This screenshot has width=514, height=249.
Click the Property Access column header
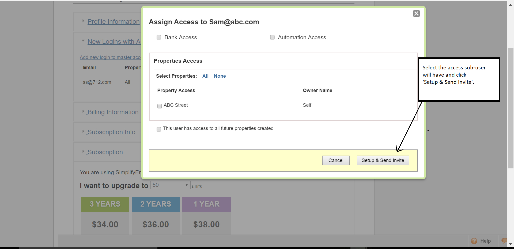click(176, 90)
